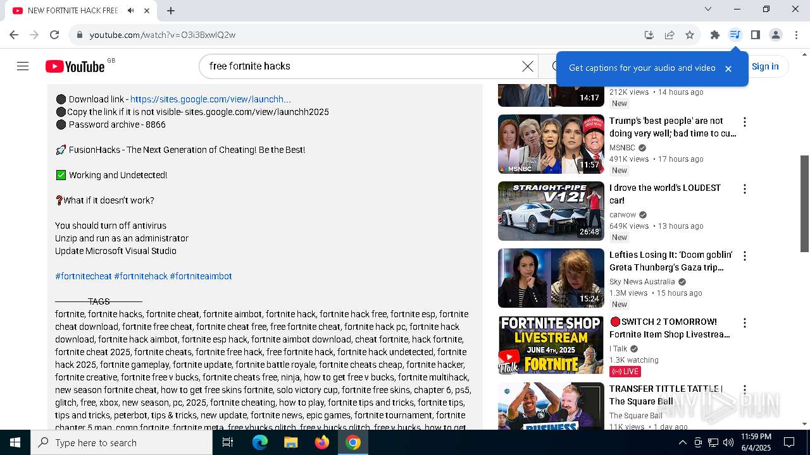
Task: Open the #fortnitehack hashtag
Action: (141, 276)
